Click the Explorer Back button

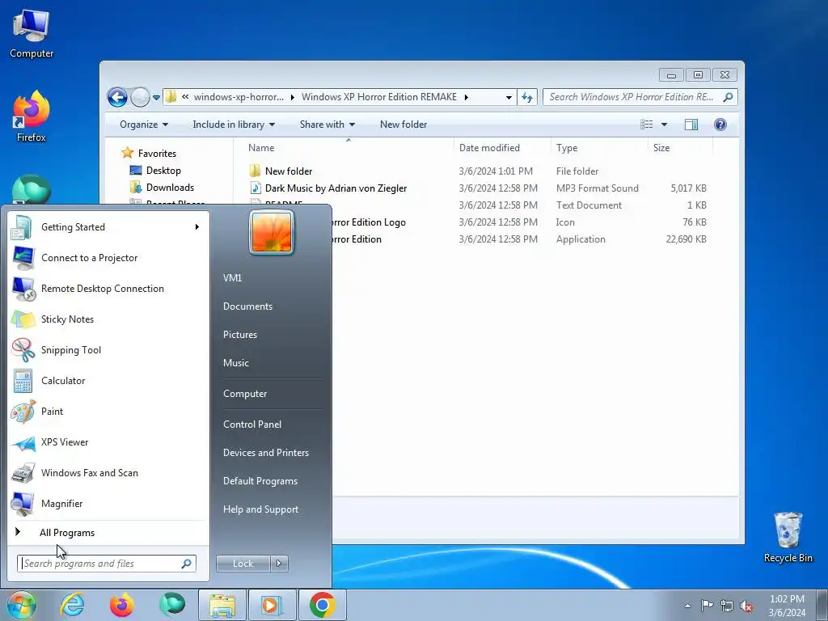click(117, 97)
